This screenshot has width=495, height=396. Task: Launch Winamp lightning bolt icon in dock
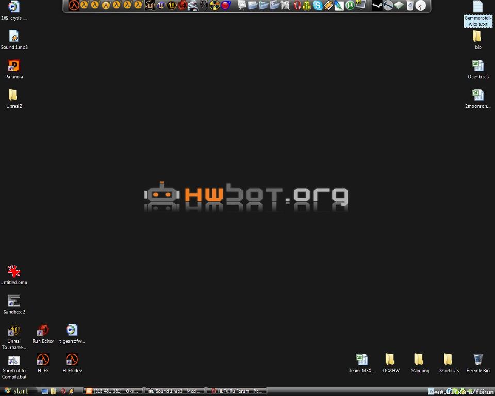(328, 5)
